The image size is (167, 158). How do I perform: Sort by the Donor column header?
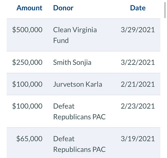[63, 8]
